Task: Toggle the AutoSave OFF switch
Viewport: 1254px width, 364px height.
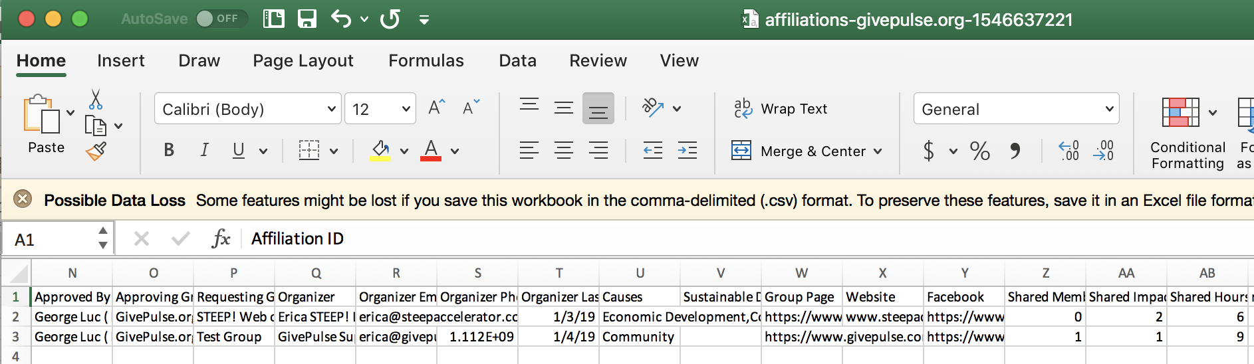Action: click(x=221, y=19)
